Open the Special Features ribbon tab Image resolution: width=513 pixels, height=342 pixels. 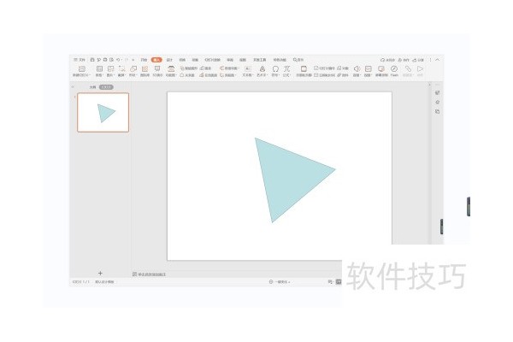[280, 60]
